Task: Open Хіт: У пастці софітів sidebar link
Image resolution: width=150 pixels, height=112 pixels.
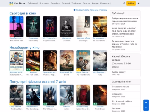Action: (122, 101)
